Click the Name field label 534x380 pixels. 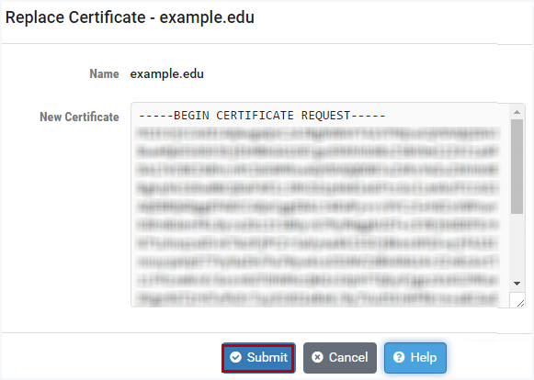click(x=104, y=73)
